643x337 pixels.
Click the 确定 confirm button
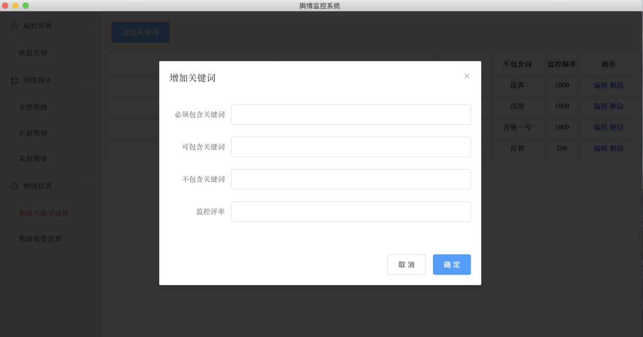pyautogui.click(x=451, y=264)
